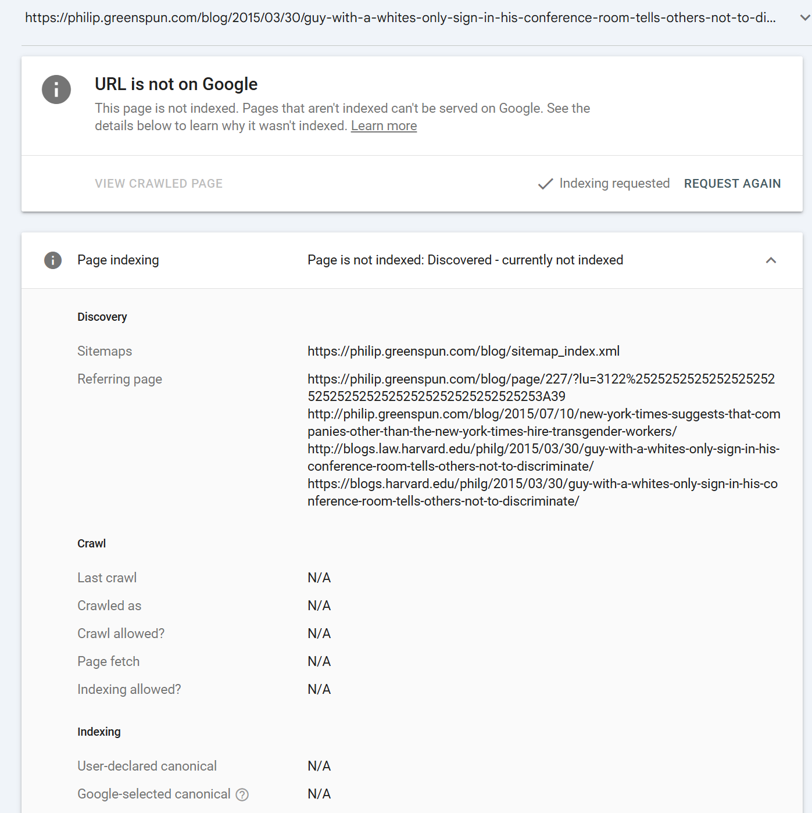Click the blog/page/227 referring page URL
The height and width of the screenshot is (813, 812).
541,388
